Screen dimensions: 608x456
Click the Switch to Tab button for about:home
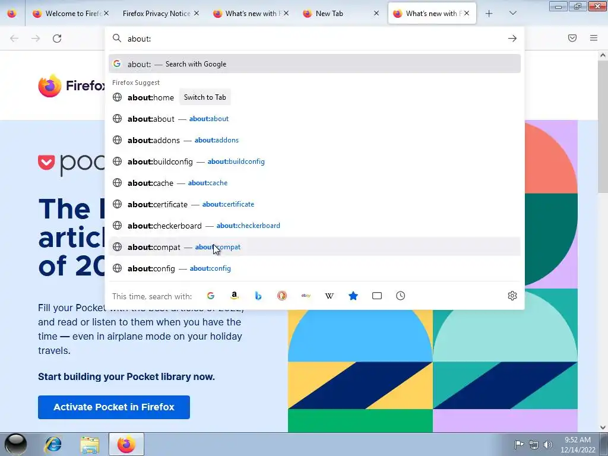[205, 97]
